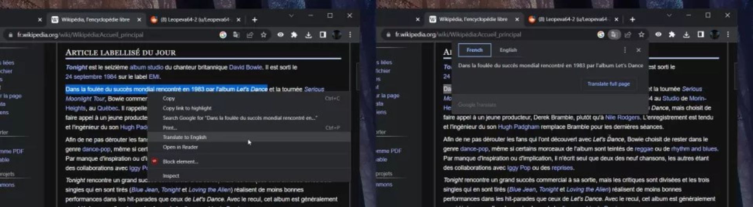
Task: Close the translate bubble
Action: point(638,50)
